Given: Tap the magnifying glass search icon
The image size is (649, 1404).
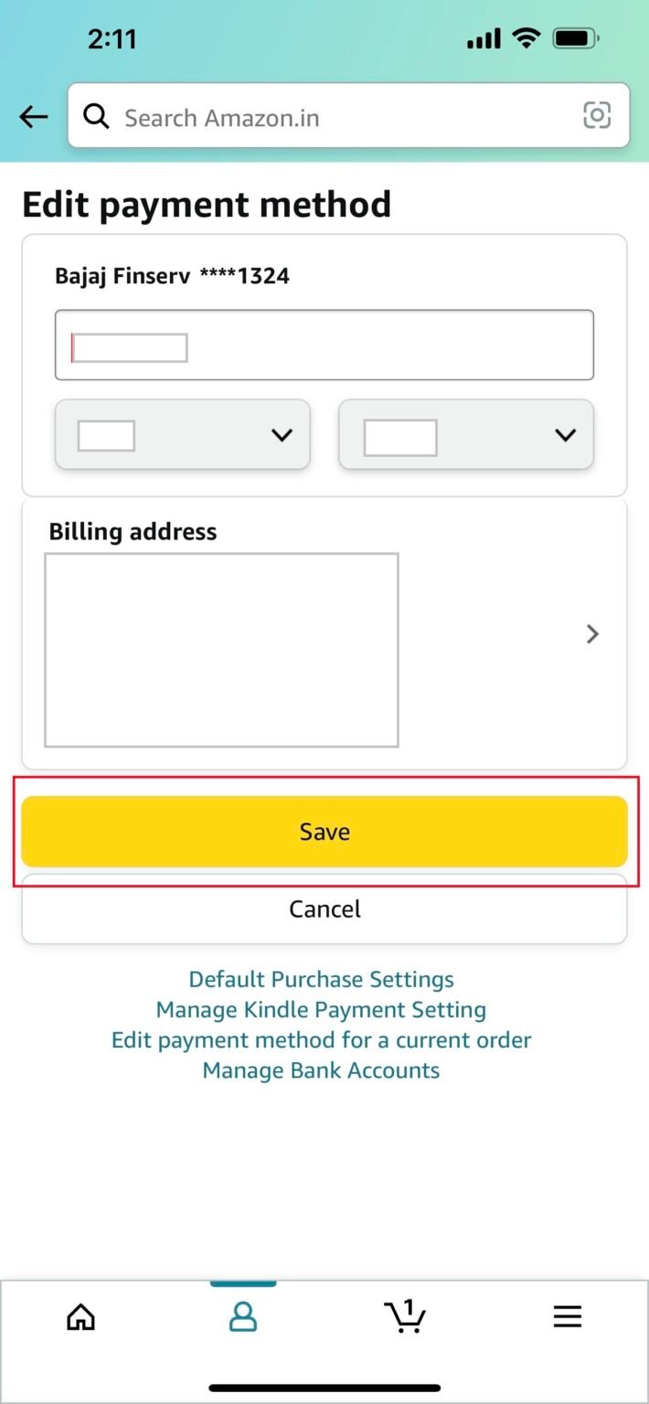Looking at the screenshot, I should point(96,116).
